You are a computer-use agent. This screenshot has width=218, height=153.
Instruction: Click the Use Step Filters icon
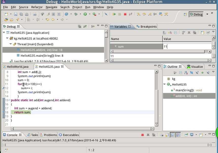click(x=166, y=14)
